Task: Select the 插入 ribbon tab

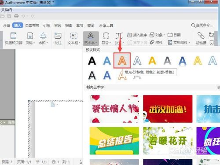Action: 18,25
